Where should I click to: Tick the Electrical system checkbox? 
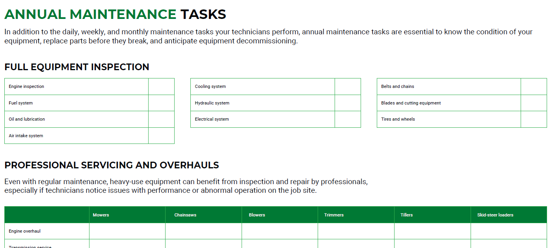[348, 119]
